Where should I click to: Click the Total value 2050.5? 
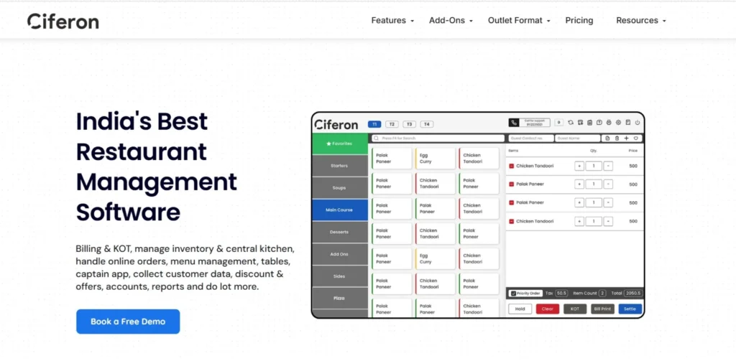[x=633, y=294]
